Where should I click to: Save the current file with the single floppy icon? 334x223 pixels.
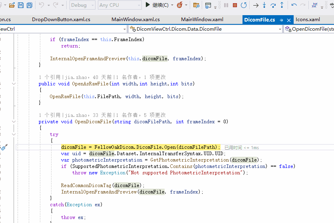pos(21,5)
